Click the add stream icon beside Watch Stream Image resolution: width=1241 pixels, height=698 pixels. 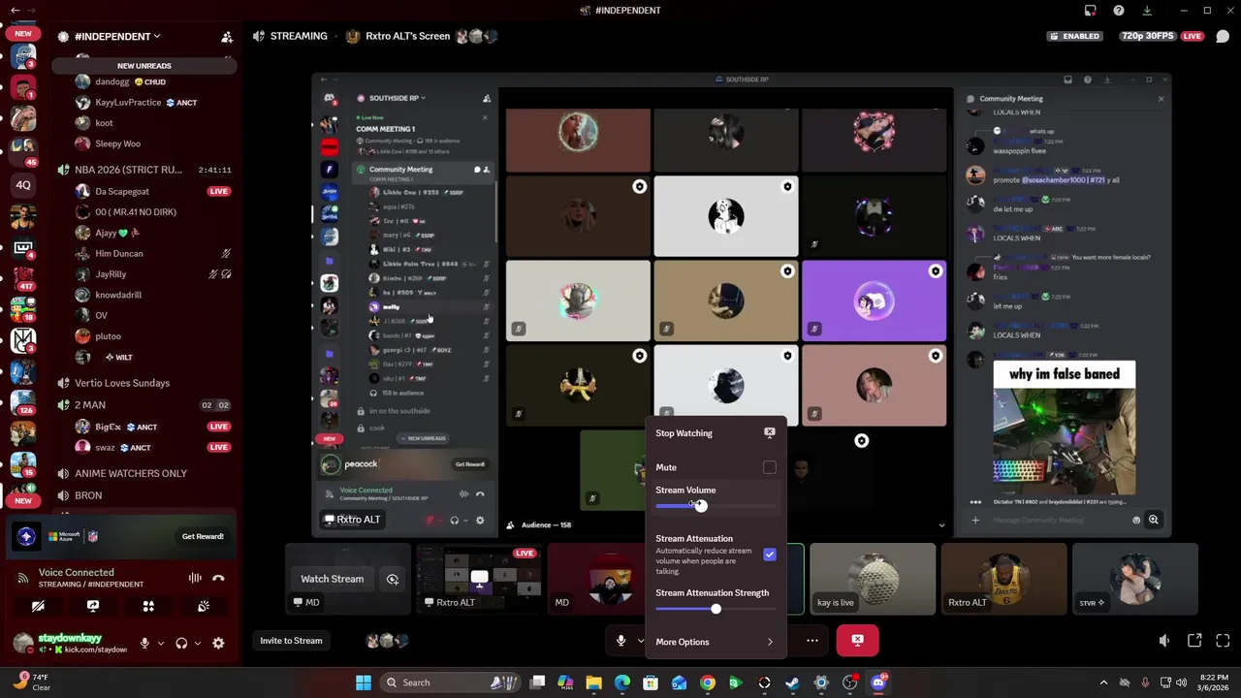pos(393,579)
